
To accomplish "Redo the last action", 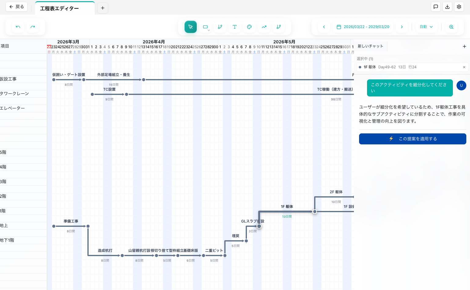I will tap(33, 27).
